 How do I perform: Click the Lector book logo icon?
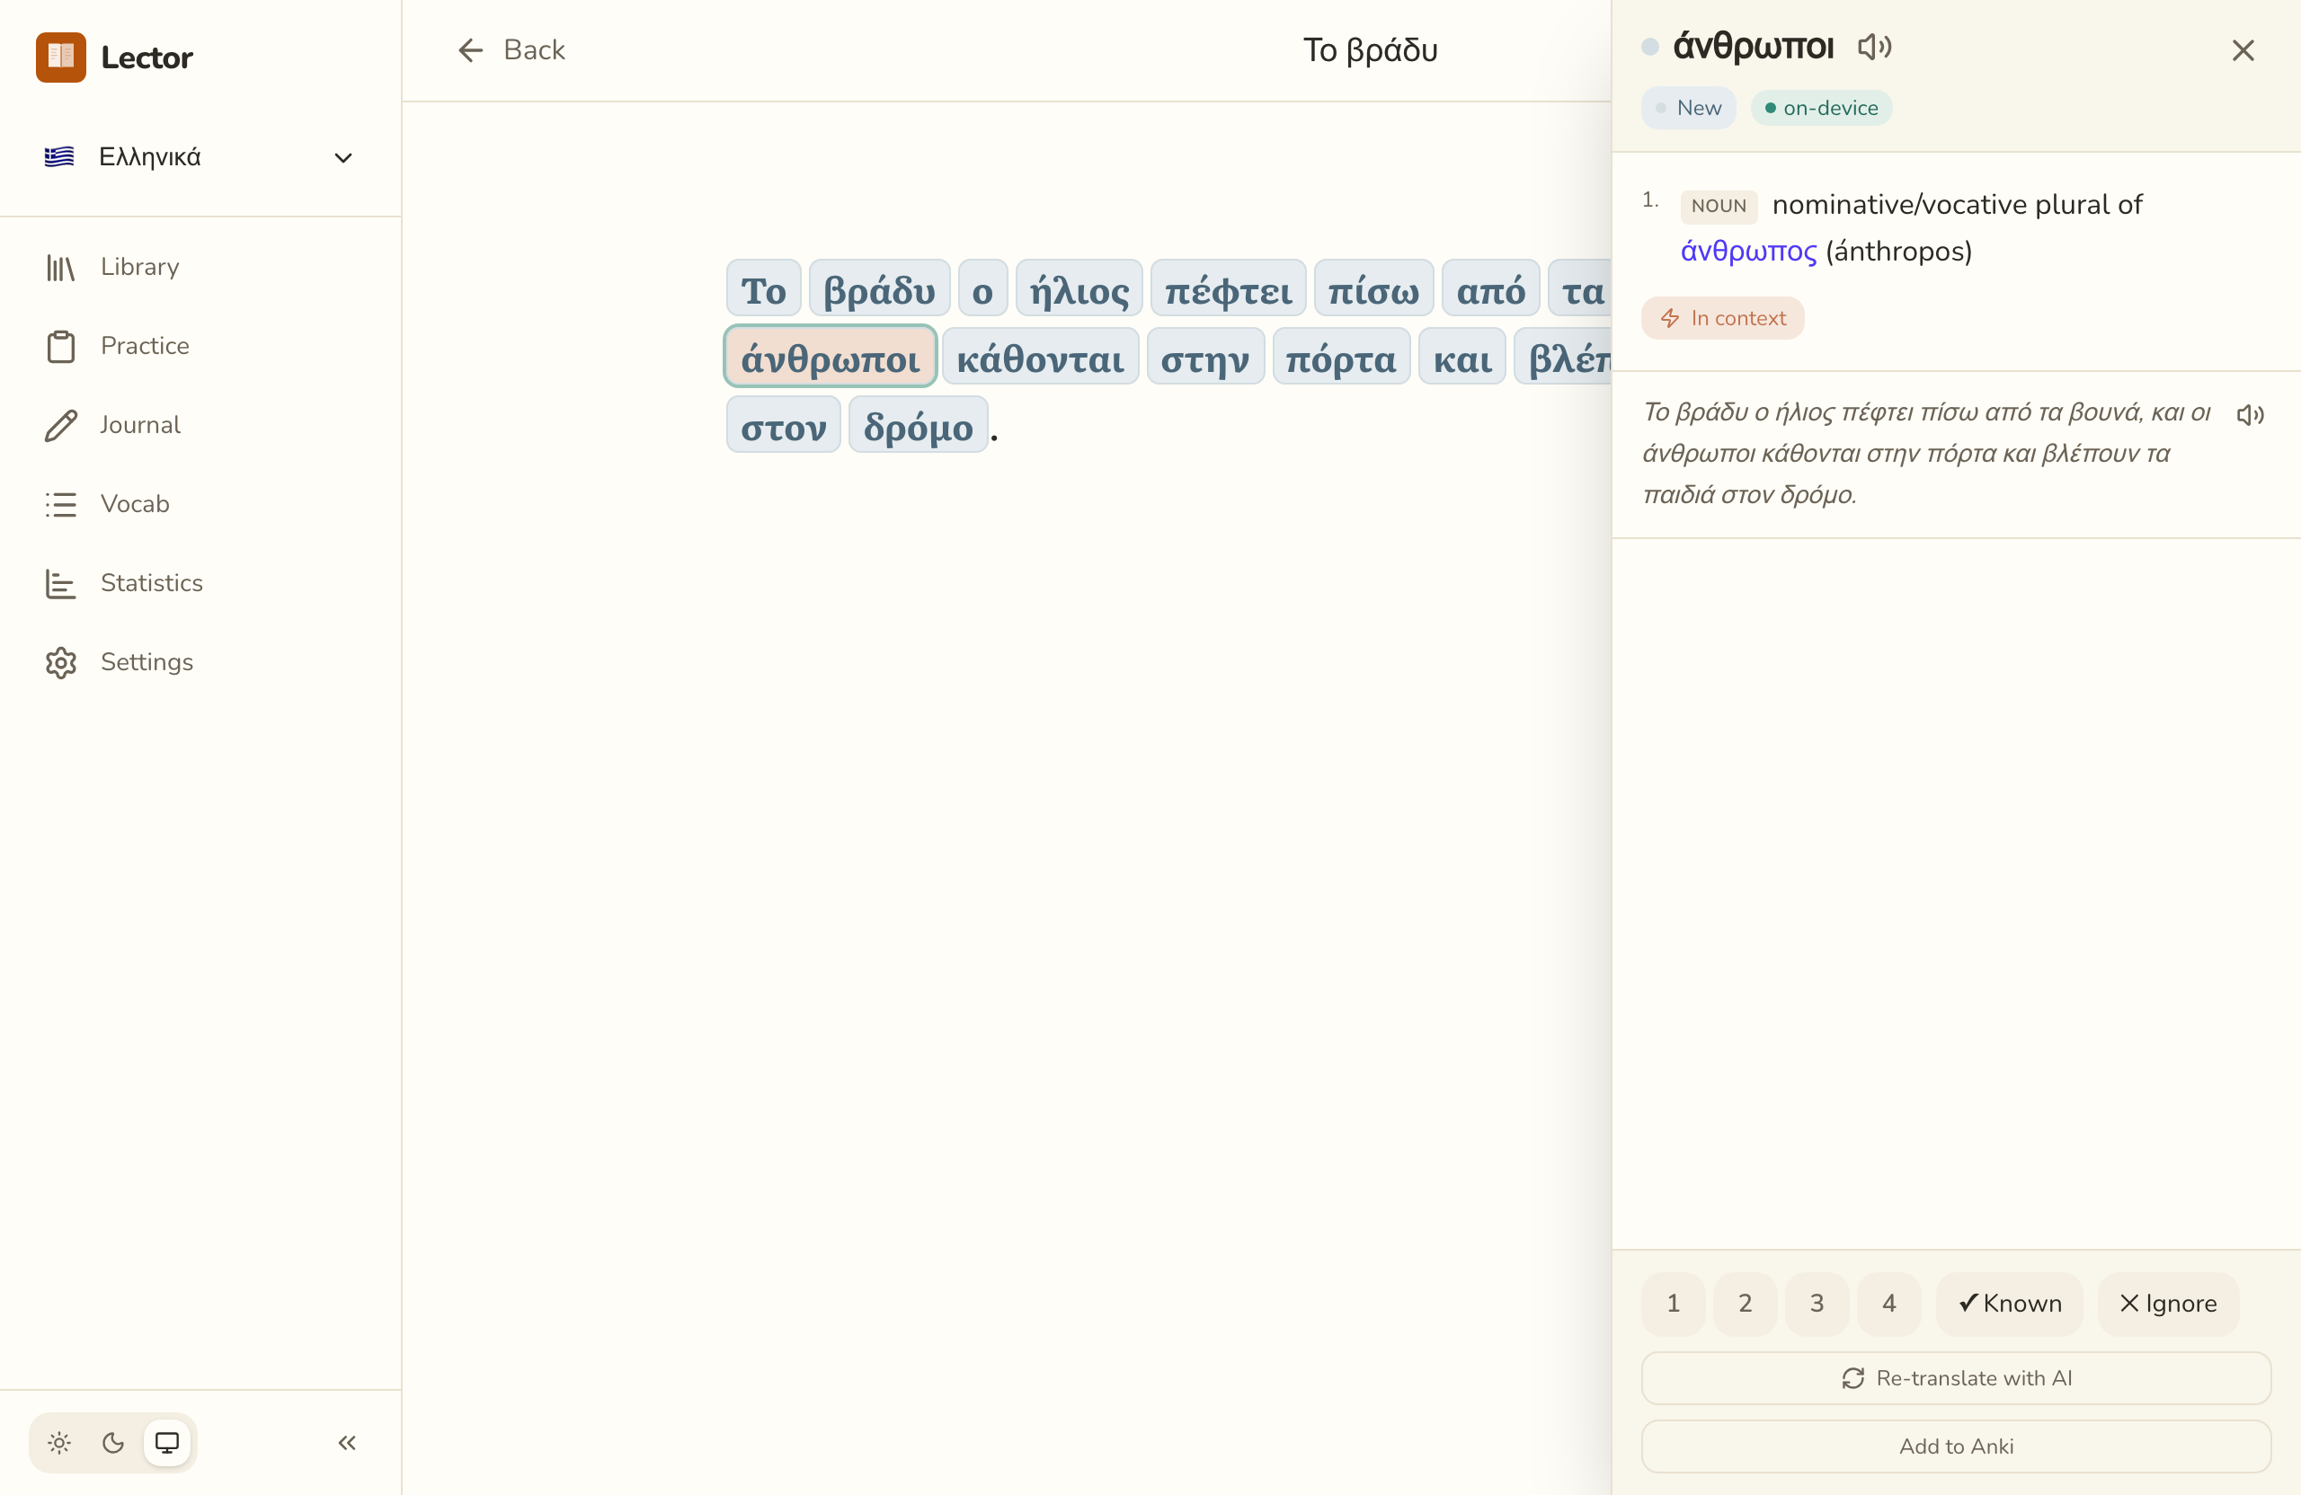(61, 57)
